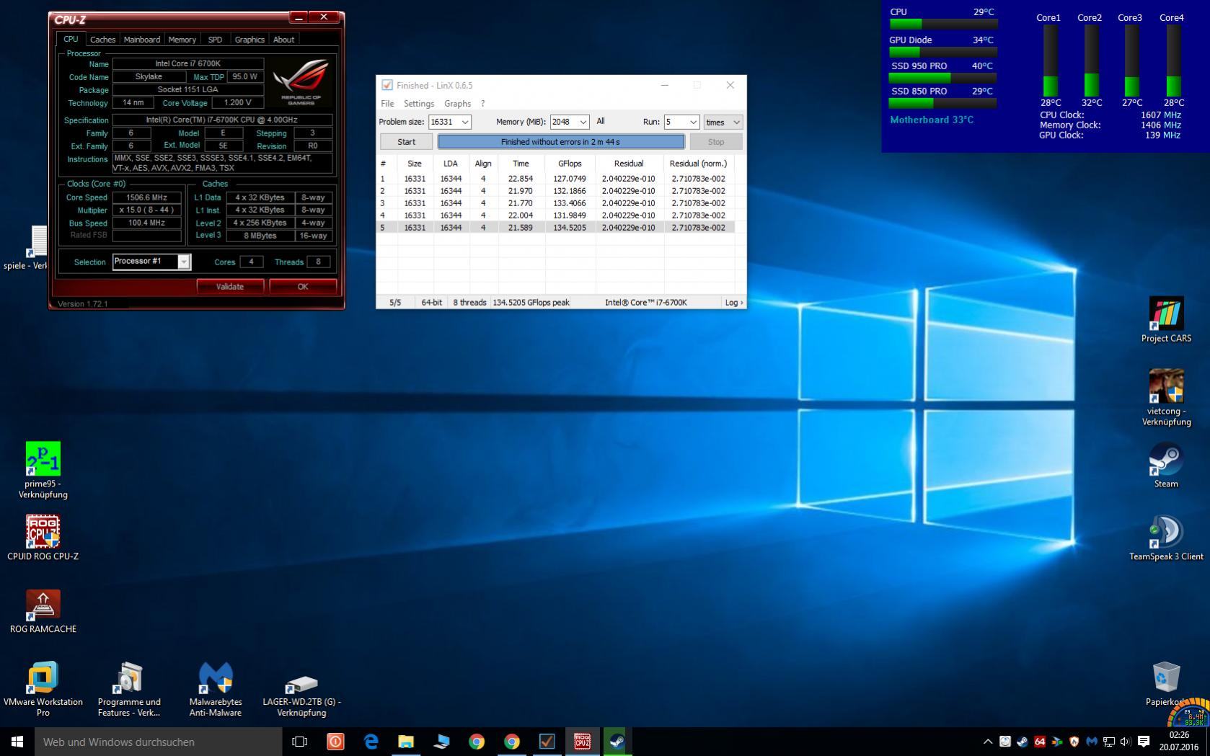The height and width of the screenshot is (756, 1210).
Task: Click the Core Speed value 1506.6 MHz
Action: click(147, 197)
